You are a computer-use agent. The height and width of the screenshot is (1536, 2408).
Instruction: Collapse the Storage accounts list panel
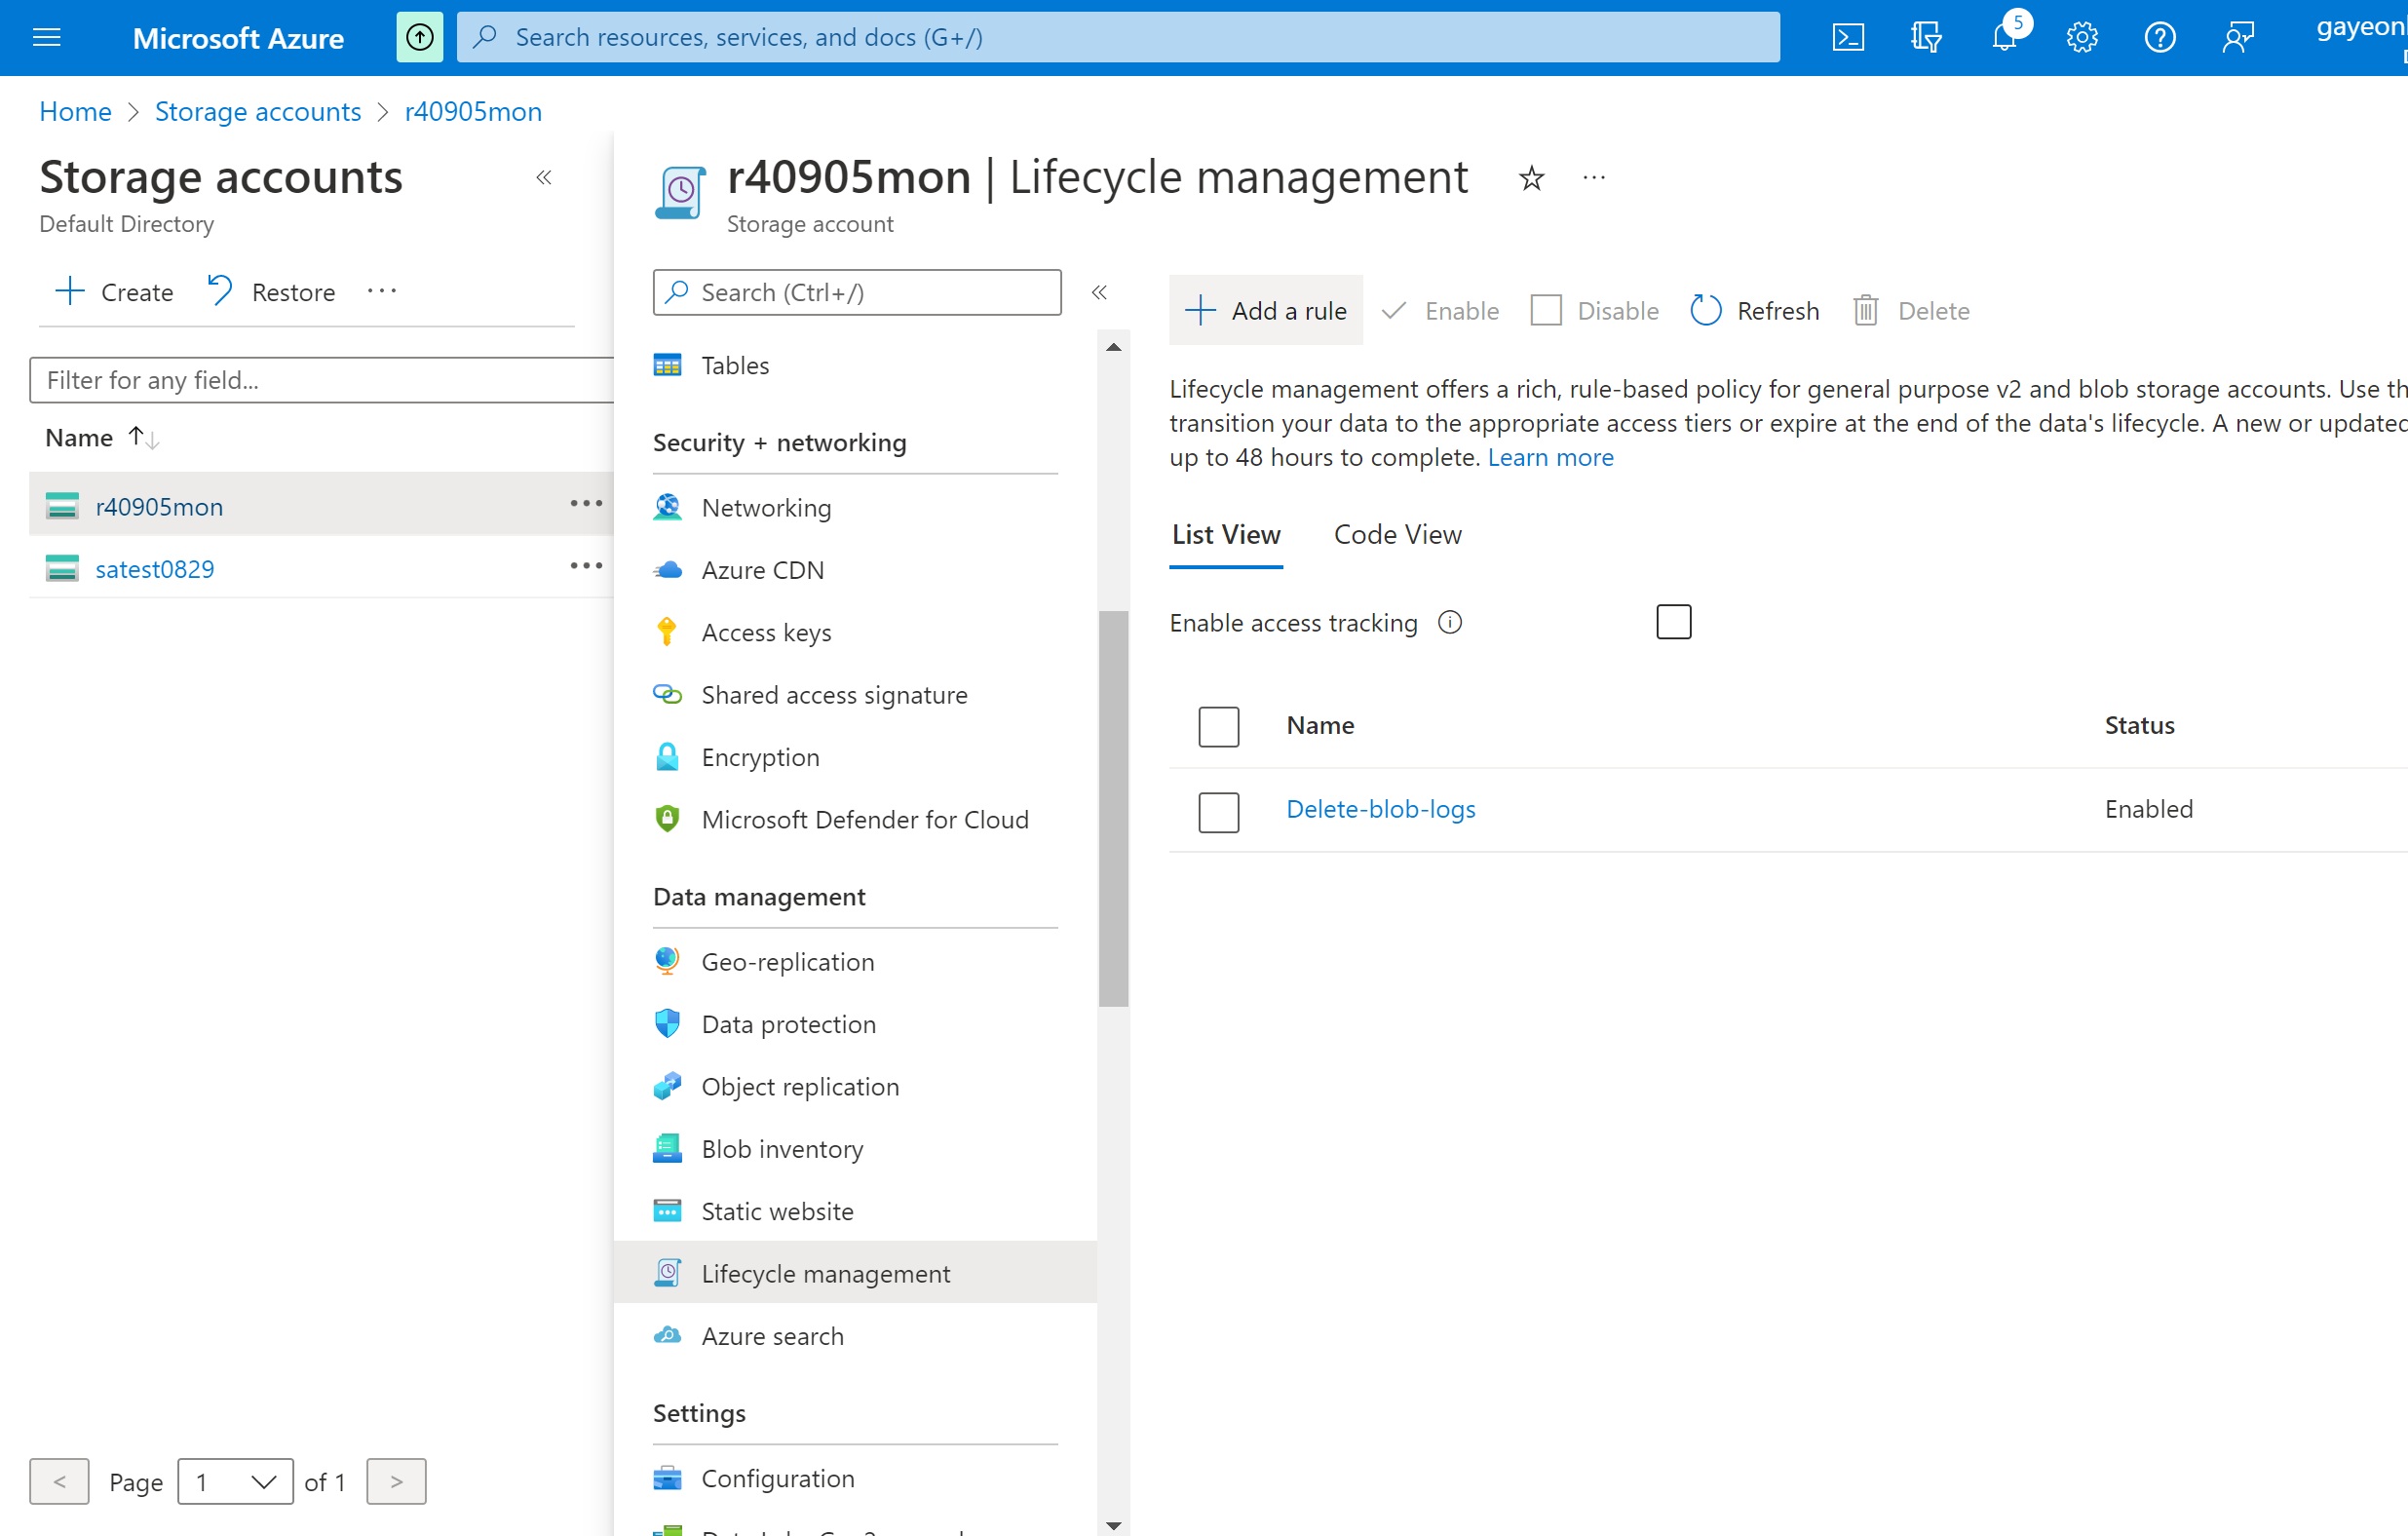click(x=544, y=178)
